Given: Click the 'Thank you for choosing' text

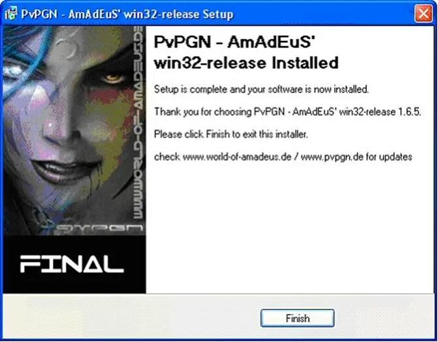Looking at the screenshot, I should (x=203, y=112).
